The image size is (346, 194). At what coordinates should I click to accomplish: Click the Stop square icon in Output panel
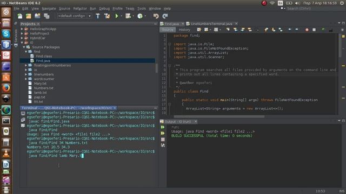point(163,139)
